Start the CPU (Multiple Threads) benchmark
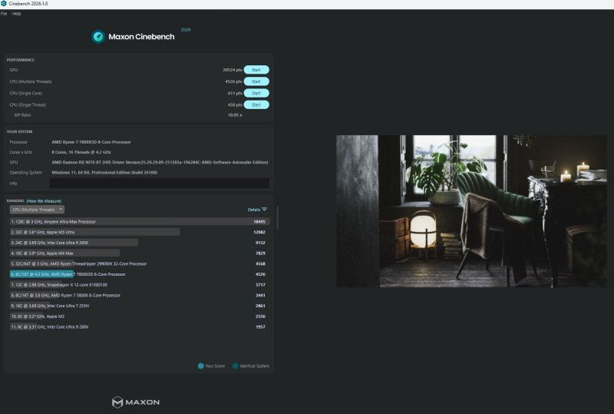 pyautogui.click(x=256, y=81)
